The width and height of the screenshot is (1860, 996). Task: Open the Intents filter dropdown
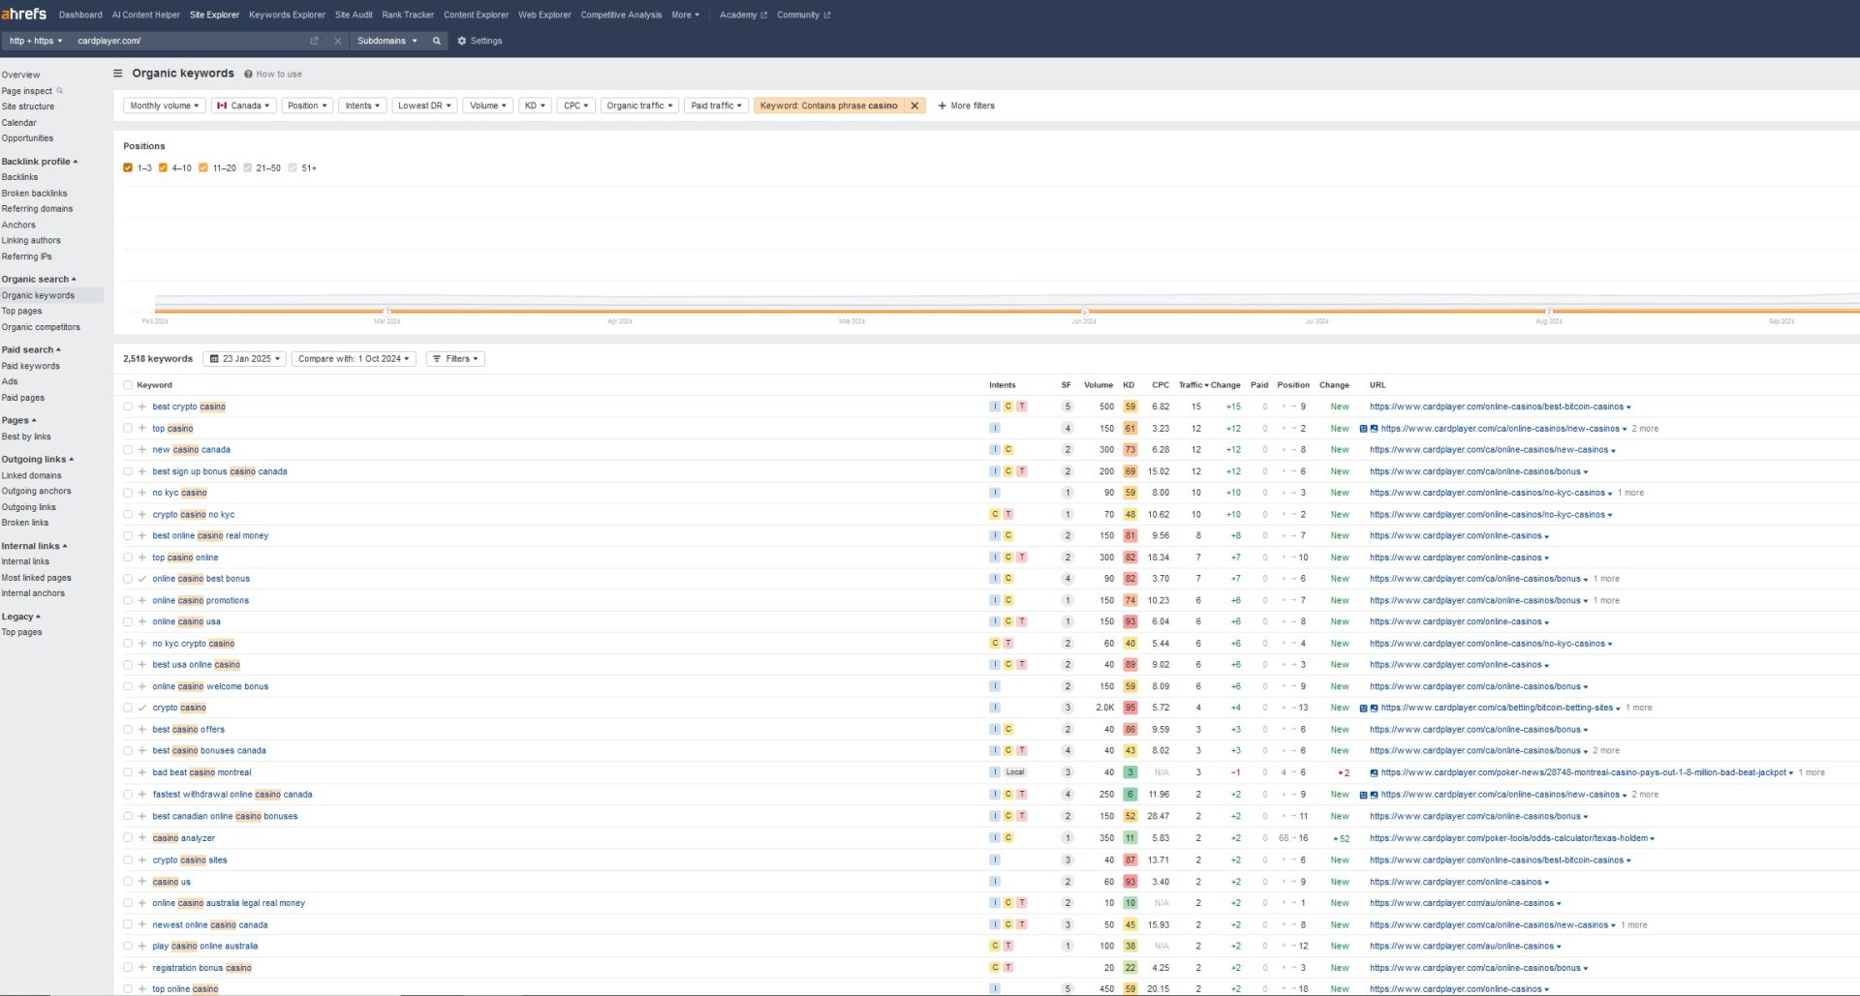click(x=362, y=106)
